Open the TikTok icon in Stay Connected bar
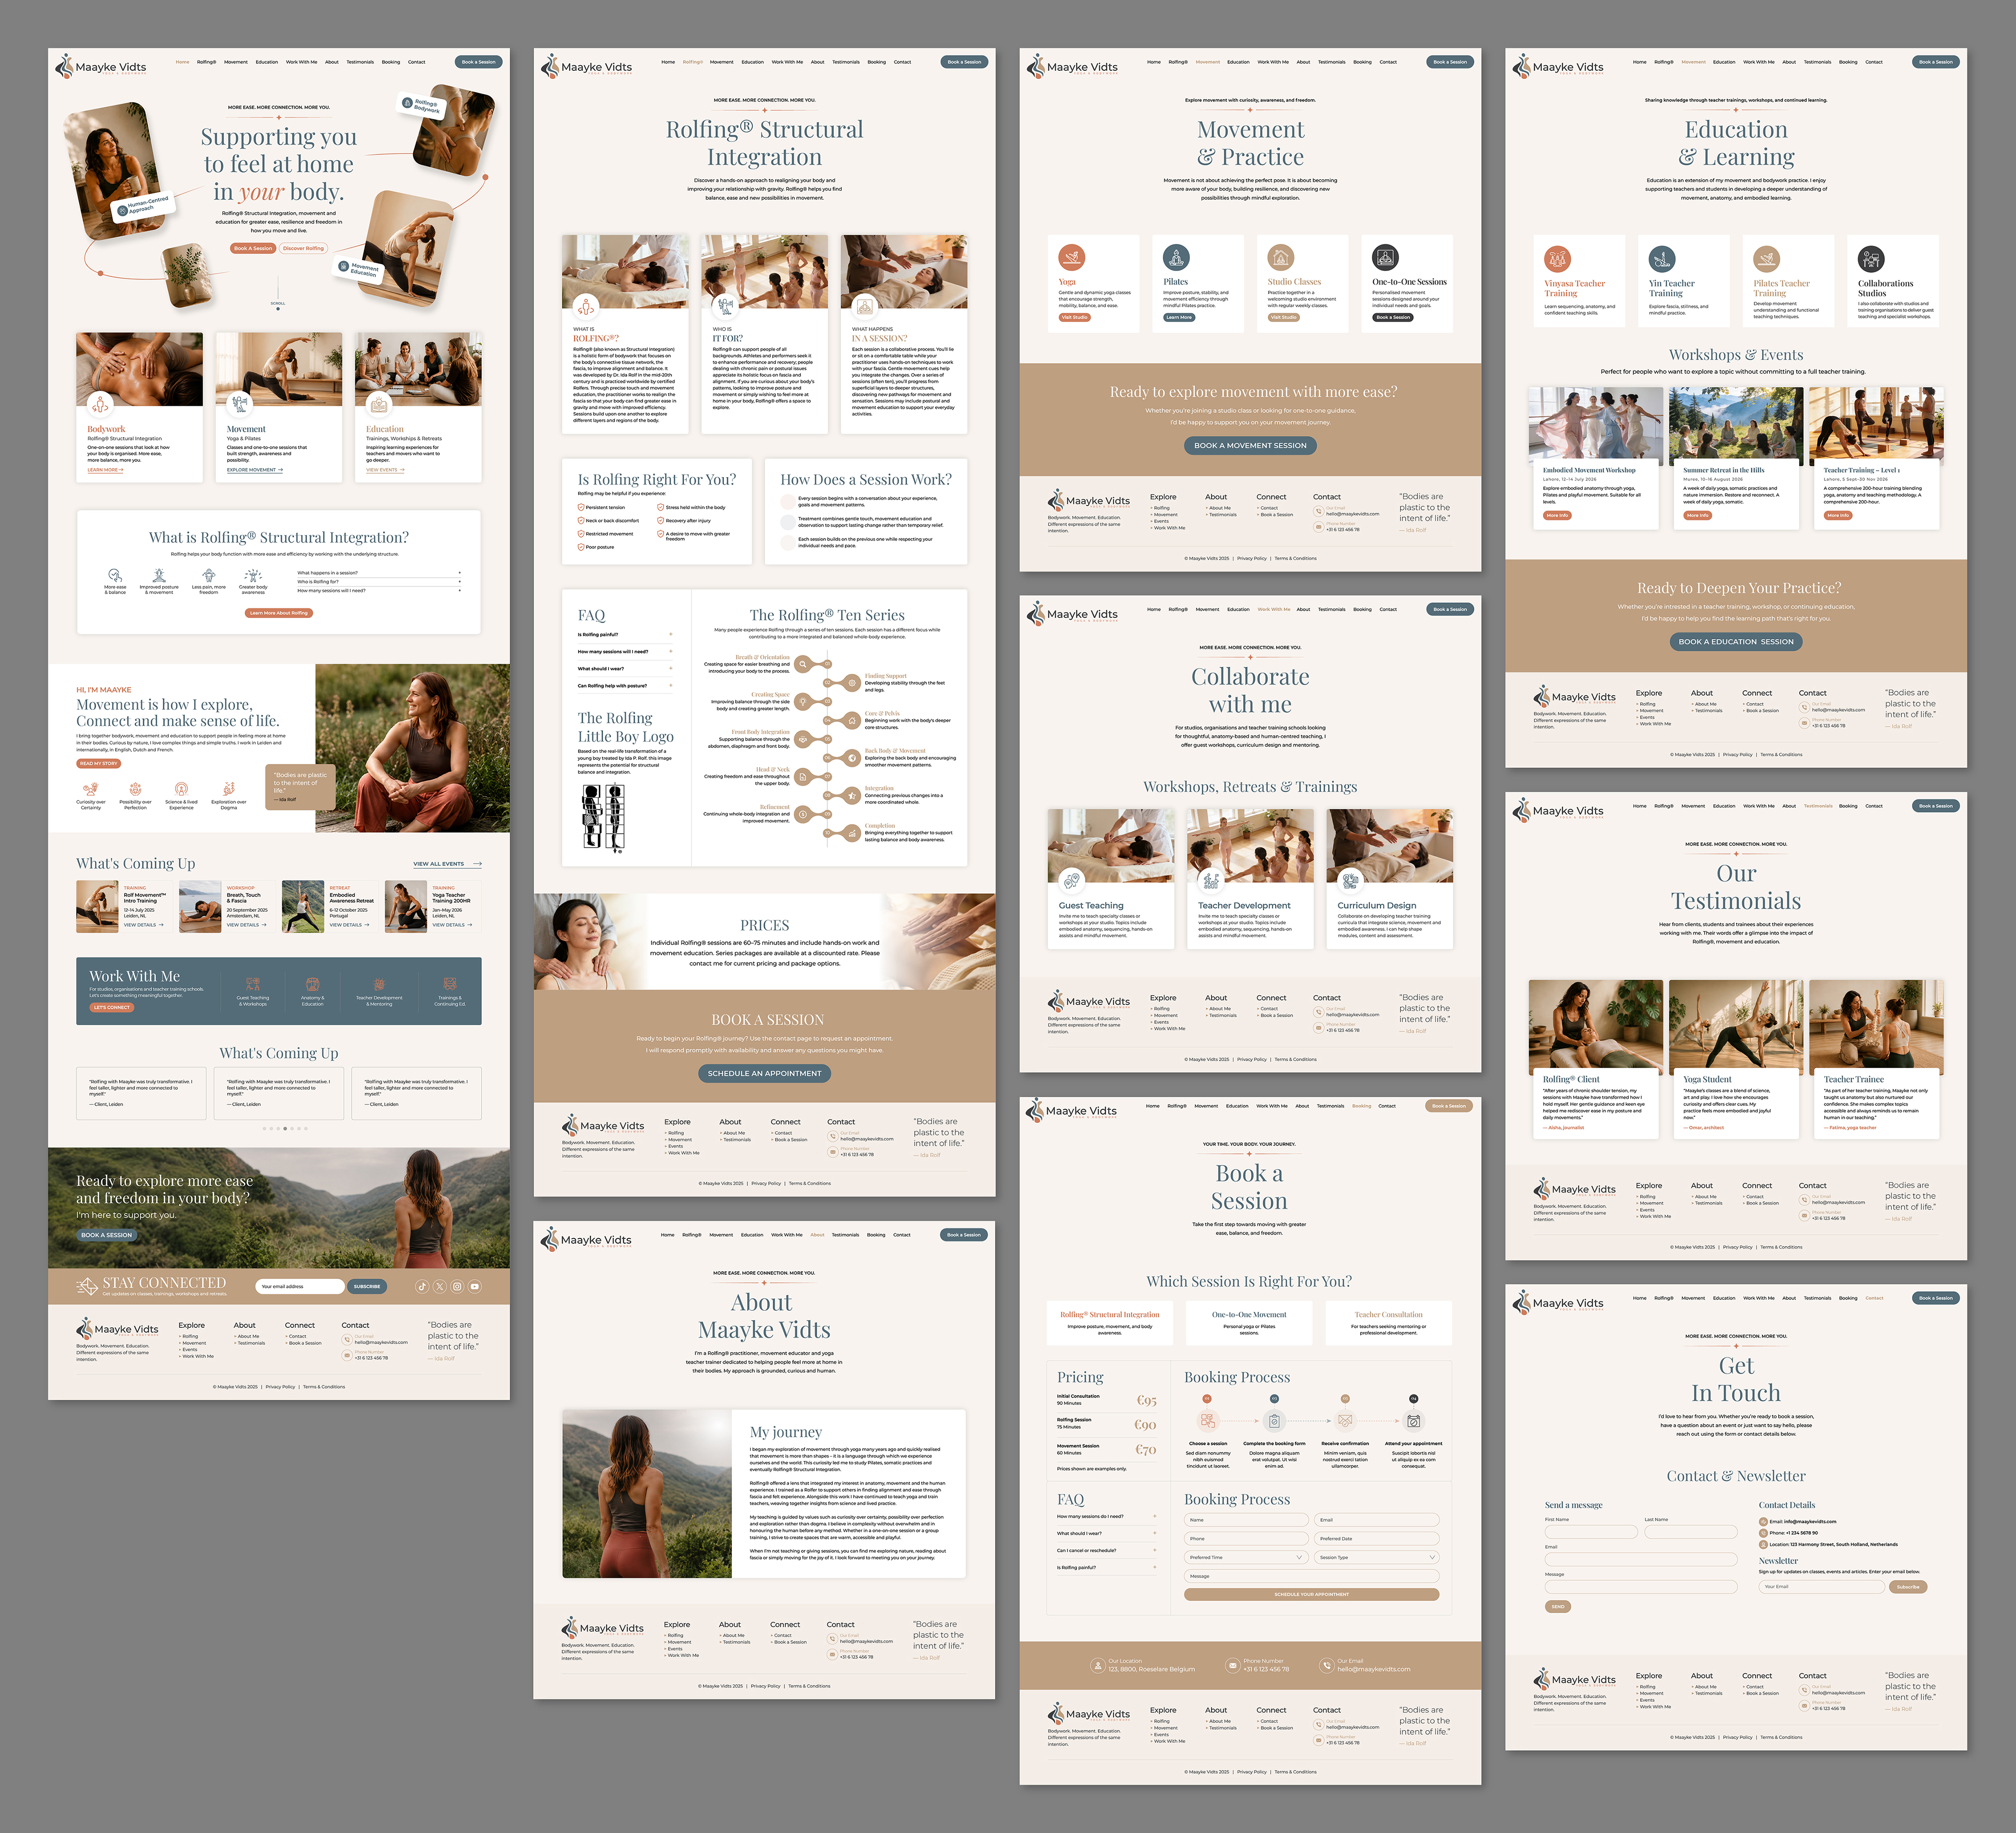 tap(422, 1286)
